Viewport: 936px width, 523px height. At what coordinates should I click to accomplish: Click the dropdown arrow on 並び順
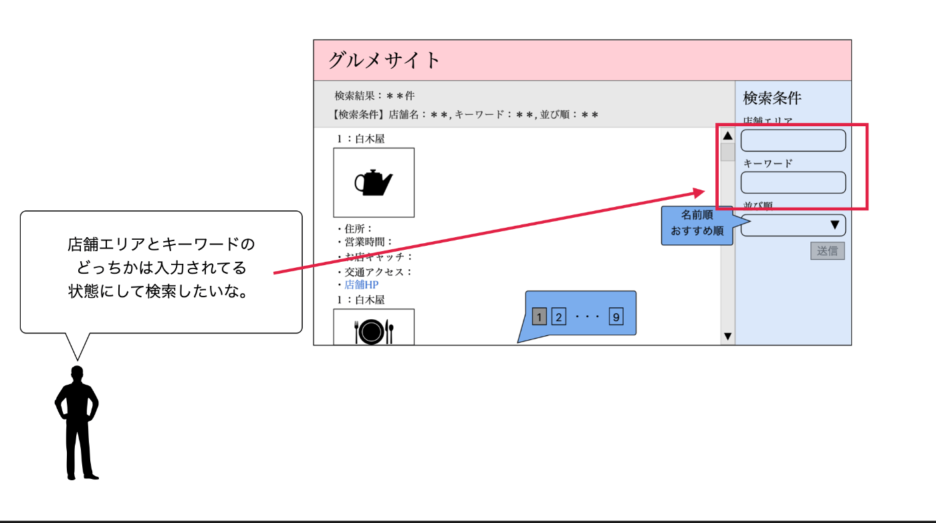[834, 225]
